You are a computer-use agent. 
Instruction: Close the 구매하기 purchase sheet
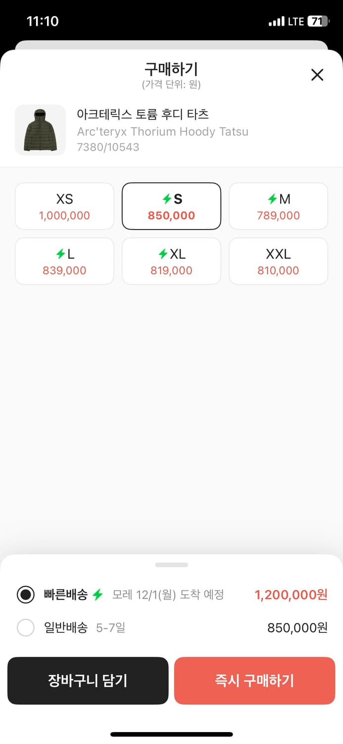317,74
